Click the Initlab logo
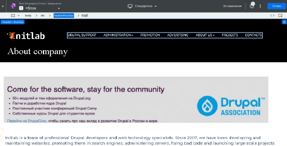Viewport: 287px width, 146px height. 26,36
